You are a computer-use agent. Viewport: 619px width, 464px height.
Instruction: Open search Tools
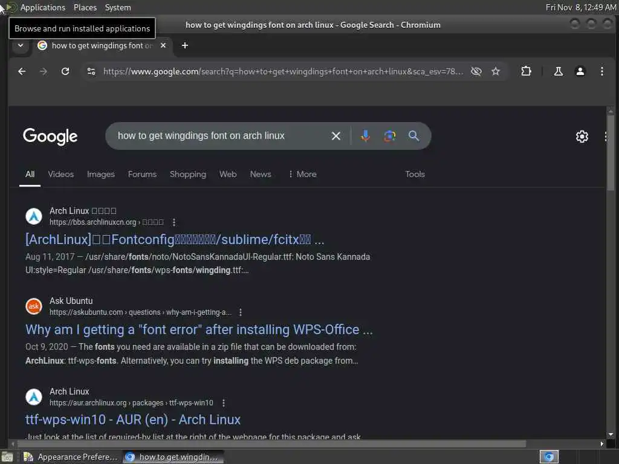click(415, 175)
